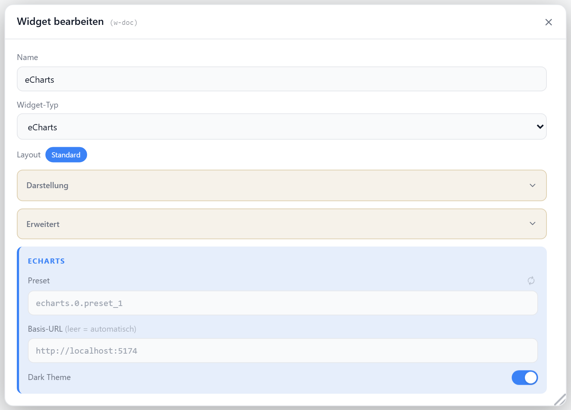
Task: Close the Widget bearbeiten dialog
Action: click(548, 22)
